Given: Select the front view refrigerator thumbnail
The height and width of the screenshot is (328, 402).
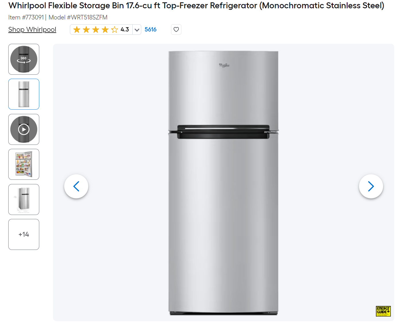Looking at the screenshot, I should pos(24,94).
